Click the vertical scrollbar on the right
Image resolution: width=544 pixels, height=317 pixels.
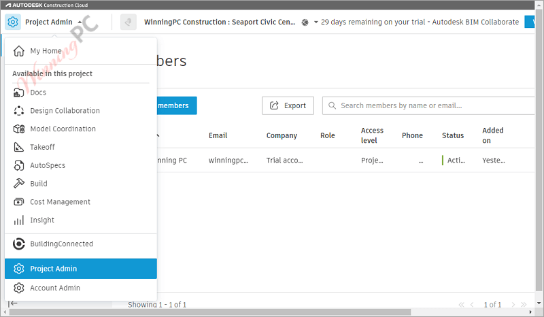pos(539,150)
